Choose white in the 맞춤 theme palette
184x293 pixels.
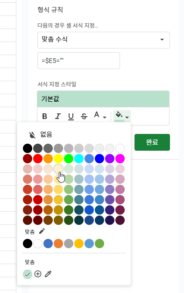(38, 244)
